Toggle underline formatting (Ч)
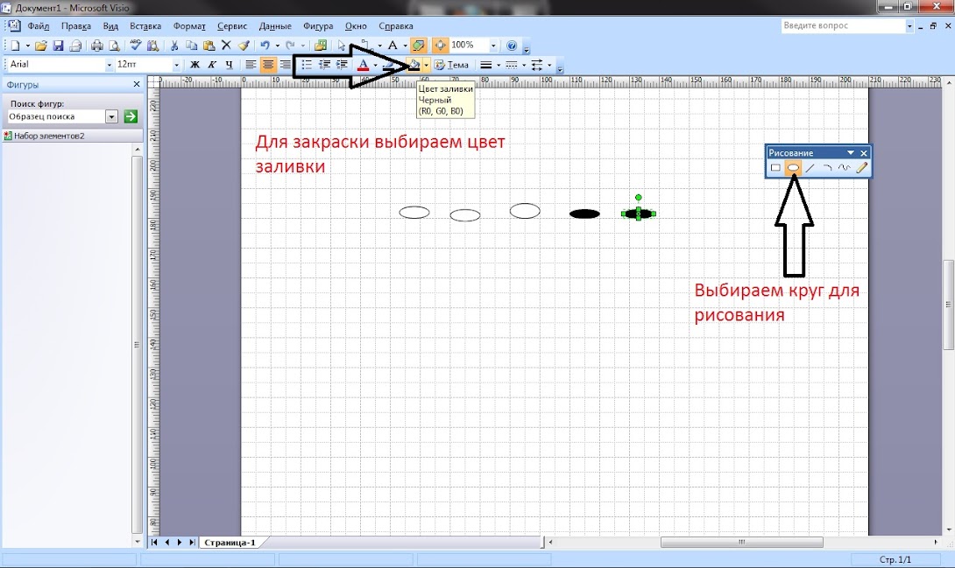Screen dimensions: 955x568 coord(229,65)
